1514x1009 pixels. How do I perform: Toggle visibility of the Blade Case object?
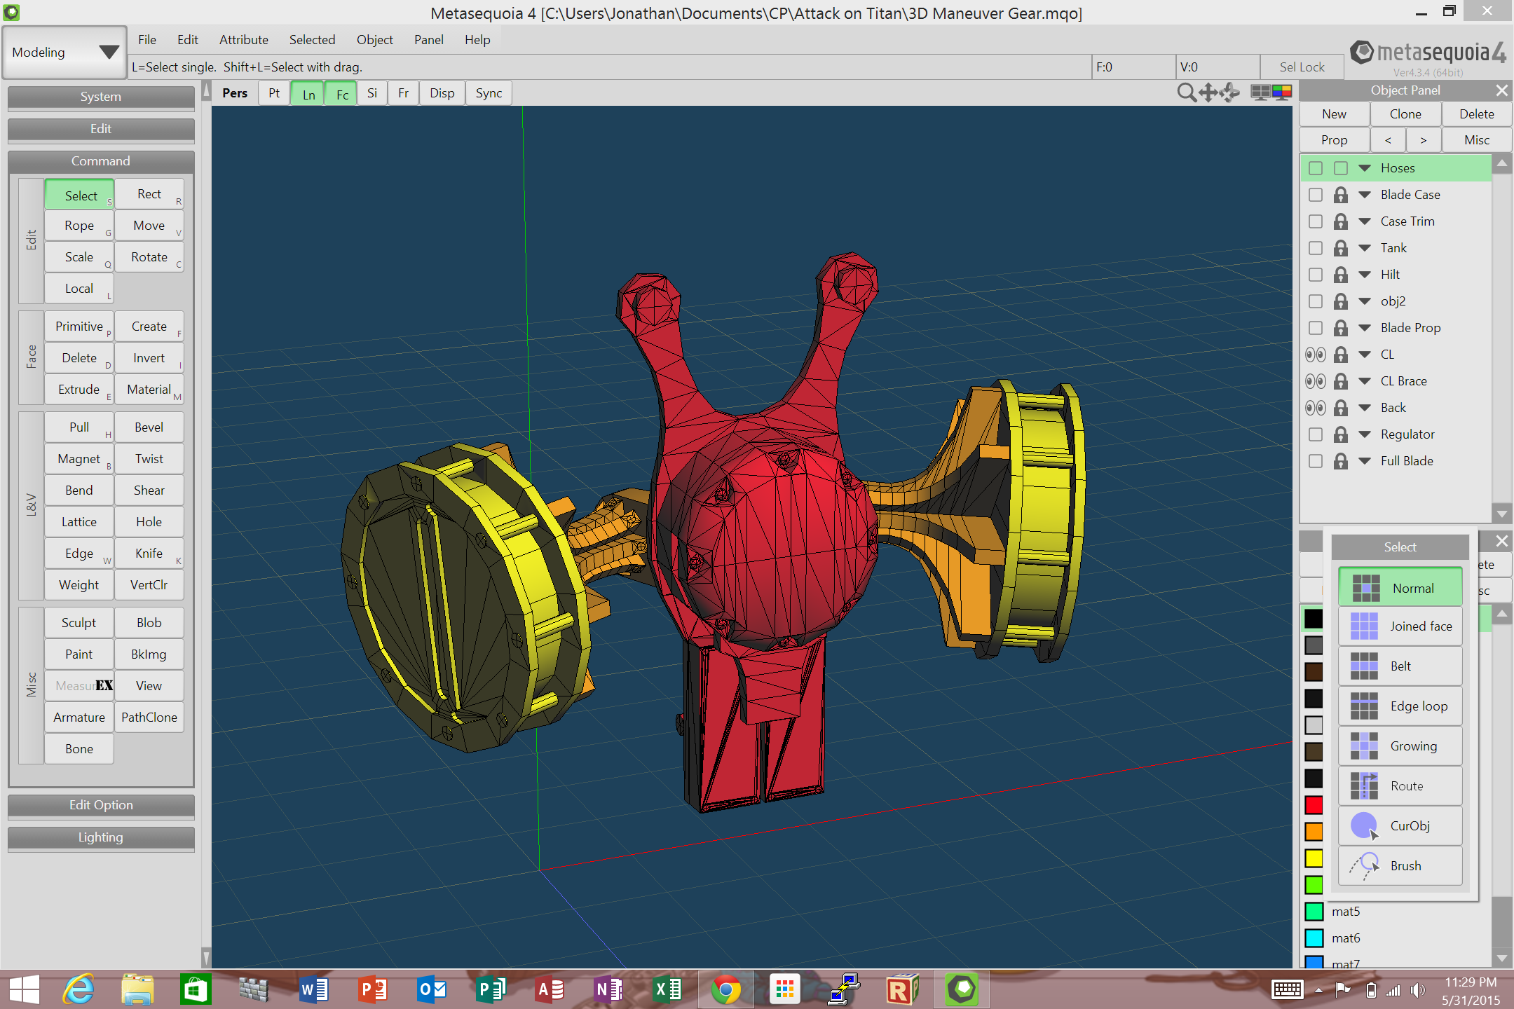(x=1316, y=195)
